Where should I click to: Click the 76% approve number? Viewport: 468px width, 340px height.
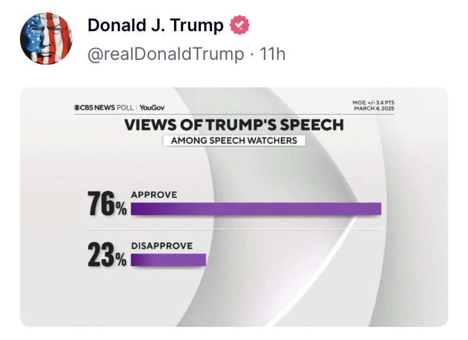coord(107,204)
